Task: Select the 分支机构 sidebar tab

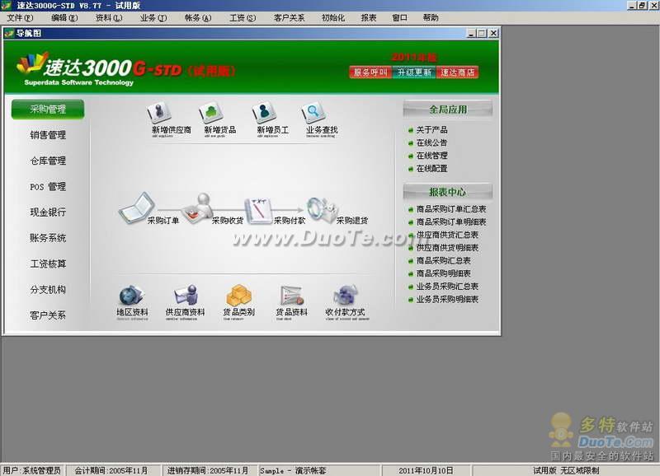Action: point(48,289)
